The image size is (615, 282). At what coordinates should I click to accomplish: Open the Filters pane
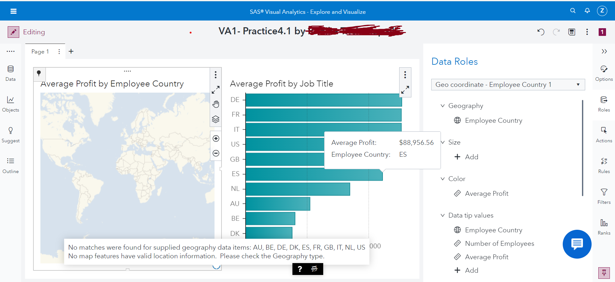604,196
